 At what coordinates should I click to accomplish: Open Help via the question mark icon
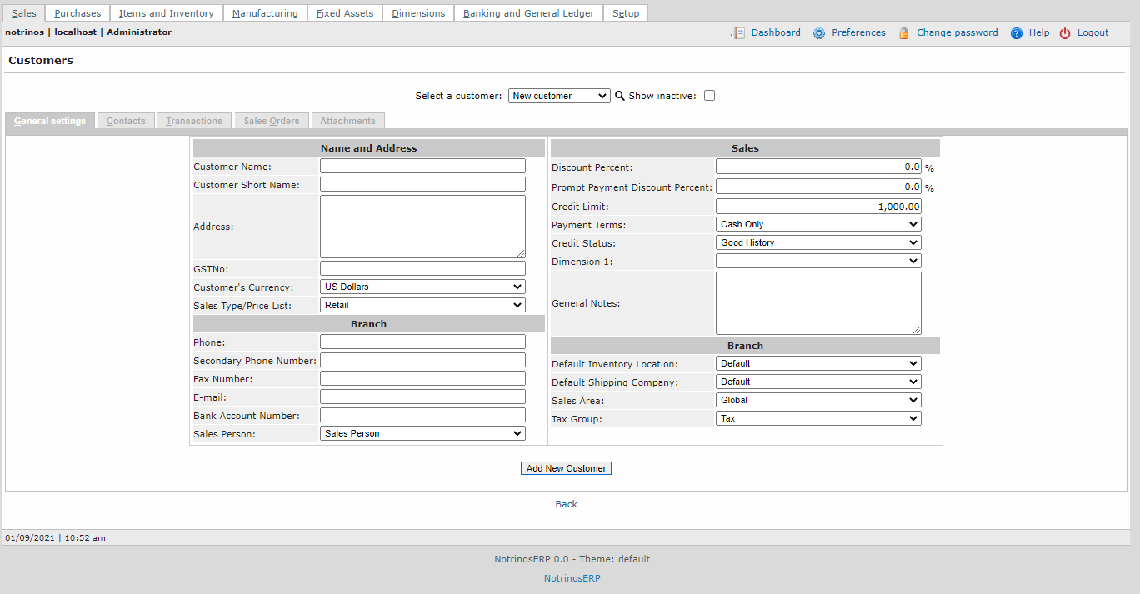click(x=1016, y=32)
